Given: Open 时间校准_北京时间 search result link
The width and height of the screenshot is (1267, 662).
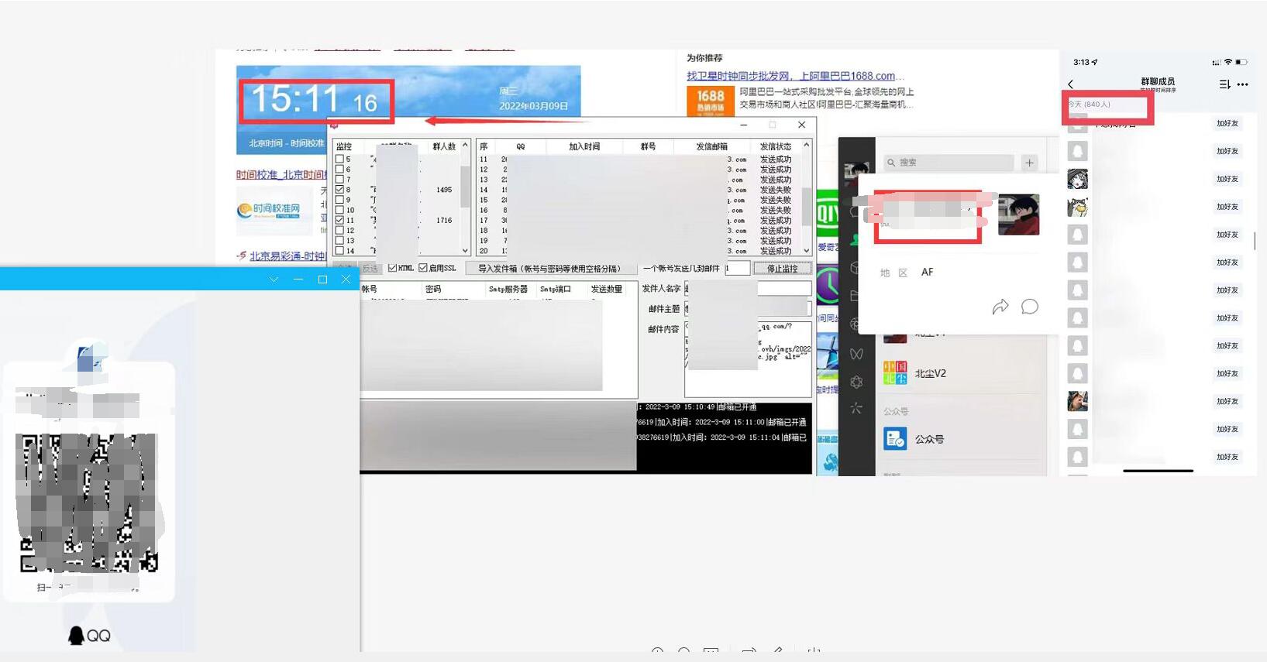Looking at the screenshot, I should coord(281,175).
